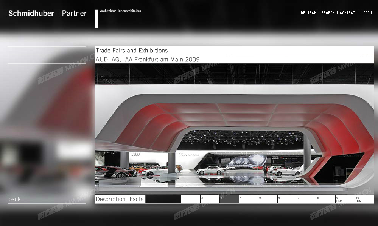Select image slot 7
Image resolution: width=378 pixels, height=226 pixels.
306,199
